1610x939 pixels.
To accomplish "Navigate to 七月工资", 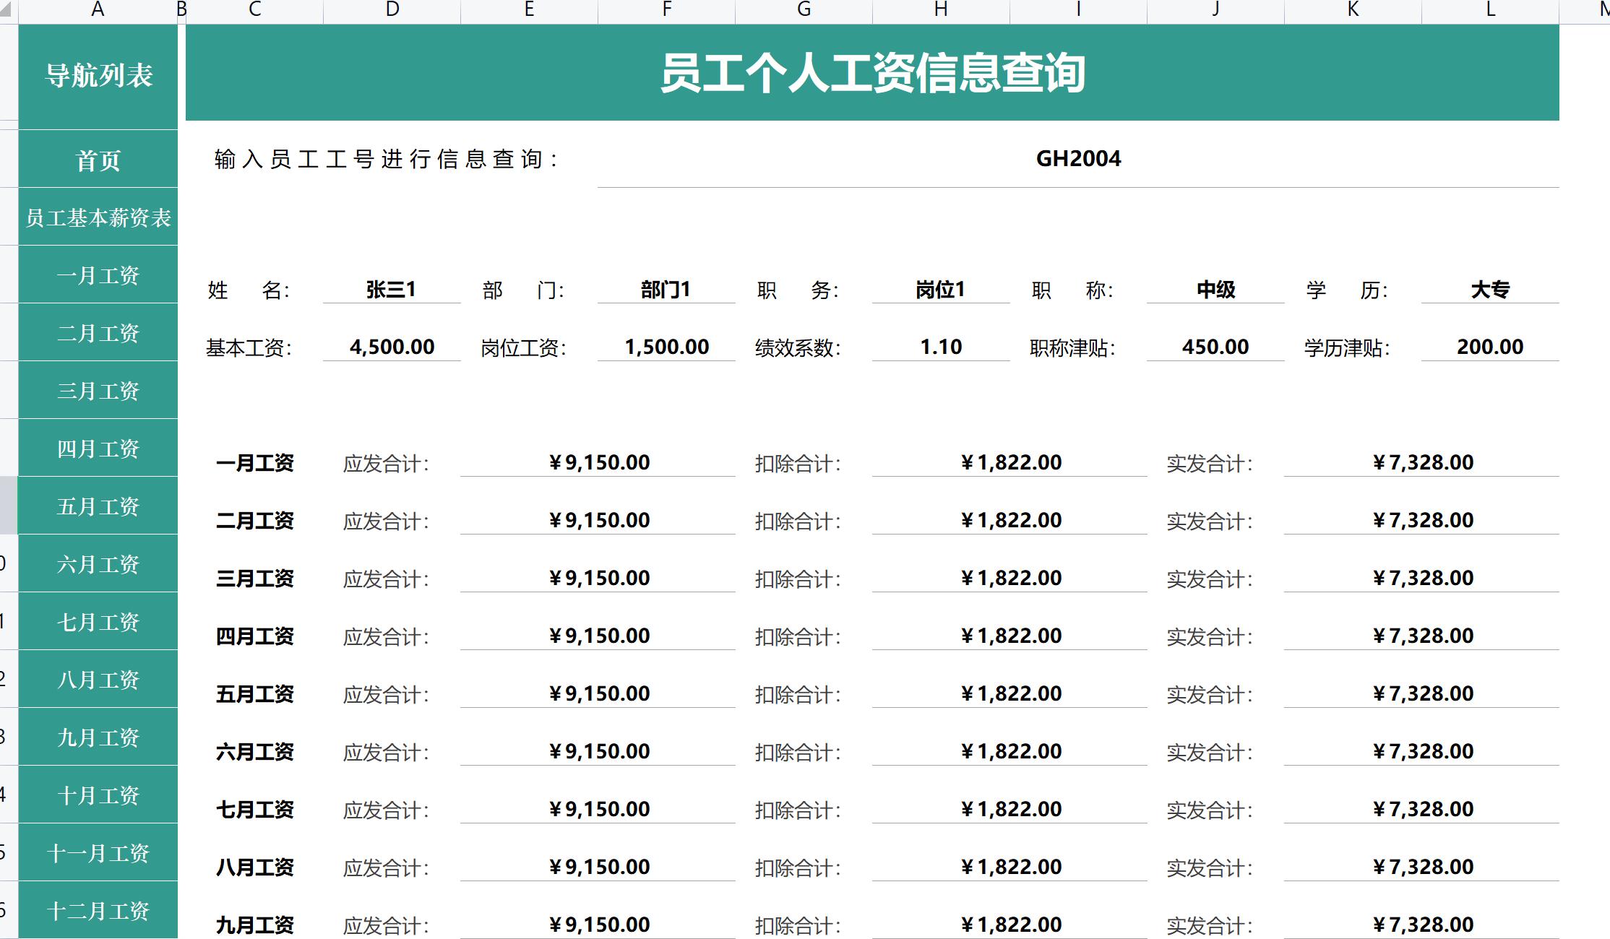I will click(x=98, y=622).
